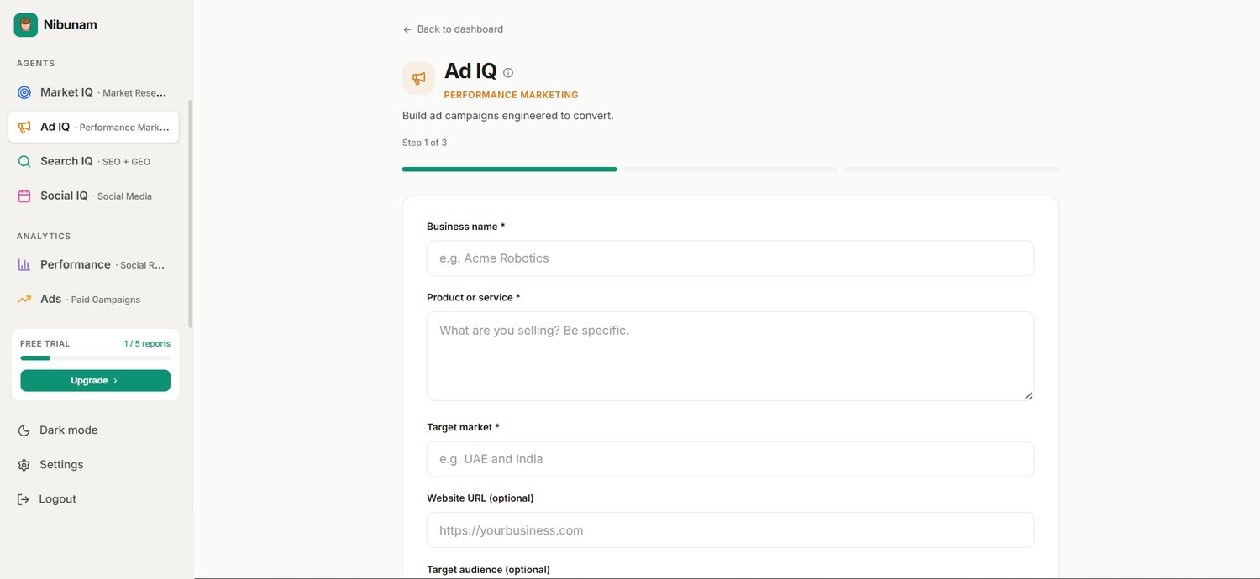Click the Search IQ magnifier icon

[24, 161]
